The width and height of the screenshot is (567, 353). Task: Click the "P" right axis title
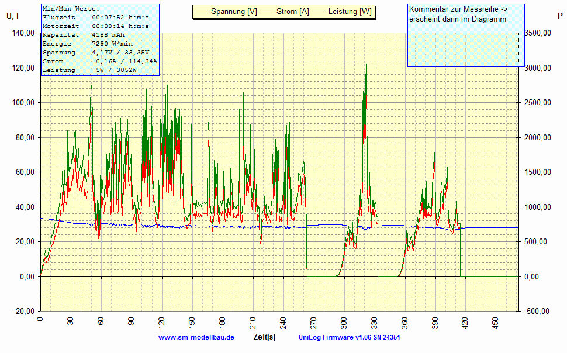[560, 16]
